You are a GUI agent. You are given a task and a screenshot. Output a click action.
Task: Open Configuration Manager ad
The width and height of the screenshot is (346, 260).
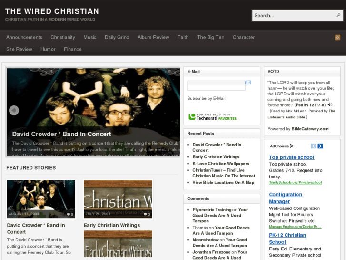[286, 198]
